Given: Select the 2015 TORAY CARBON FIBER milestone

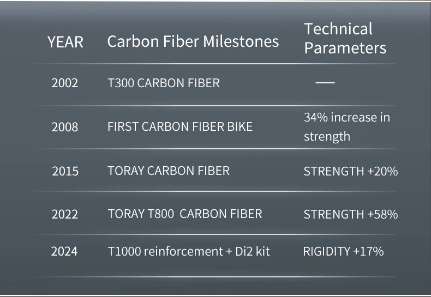Looking at the screenshot, I should (x=169, y=171).
